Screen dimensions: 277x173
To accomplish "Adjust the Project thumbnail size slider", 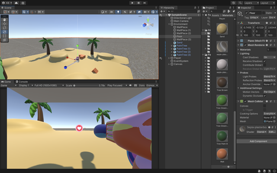I will click(228, 167).
